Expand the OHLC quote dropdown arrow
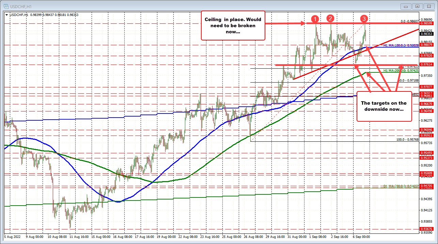 tap(6, 15)
